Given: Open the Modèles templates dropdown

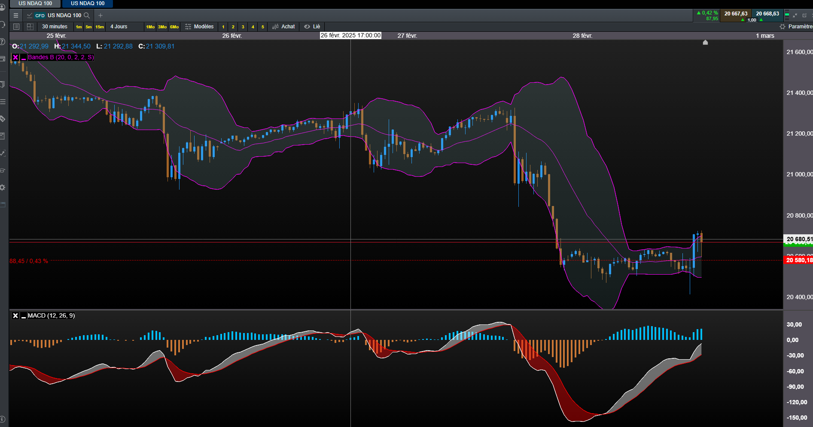Looking at the screenshot, I should point(199,27).
